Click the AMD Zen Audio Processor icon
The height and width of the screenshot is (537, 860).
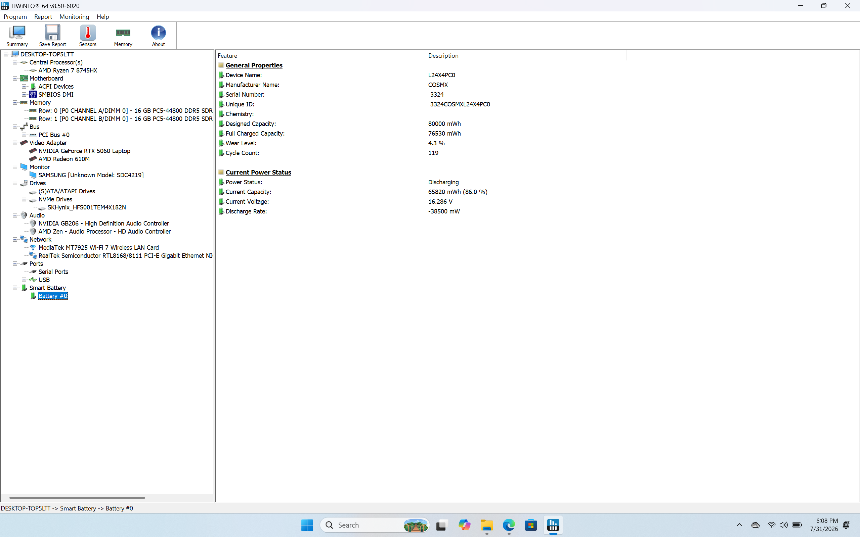pos(33,232)
